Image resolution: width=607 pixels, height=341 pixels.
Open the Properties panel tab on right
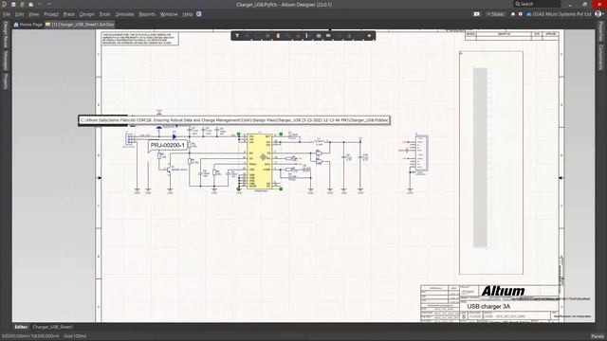pos(601,31)
